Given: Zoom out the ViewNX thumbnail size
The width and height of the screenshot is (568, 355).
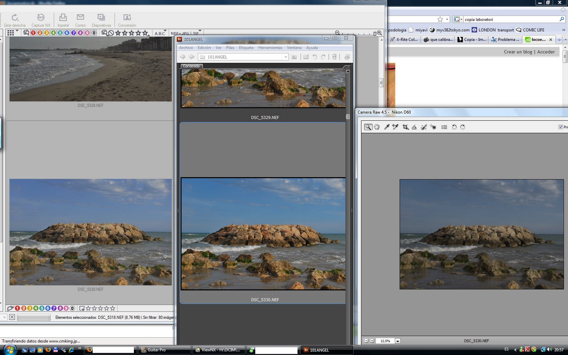Looking at the screenshot, I should [337, 33].
